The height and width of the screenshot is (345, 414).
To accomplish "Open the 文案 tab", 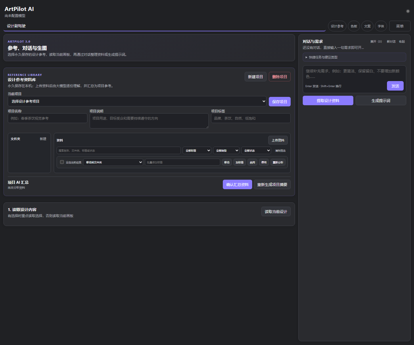I will pyautogui.click(x=367, y=26).
